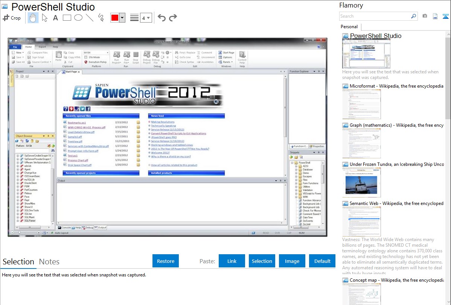Image resolution: width=451 pixels, height=305 pixels.
Task: Click the red color swatch
Action: click(x=115, y=18)
